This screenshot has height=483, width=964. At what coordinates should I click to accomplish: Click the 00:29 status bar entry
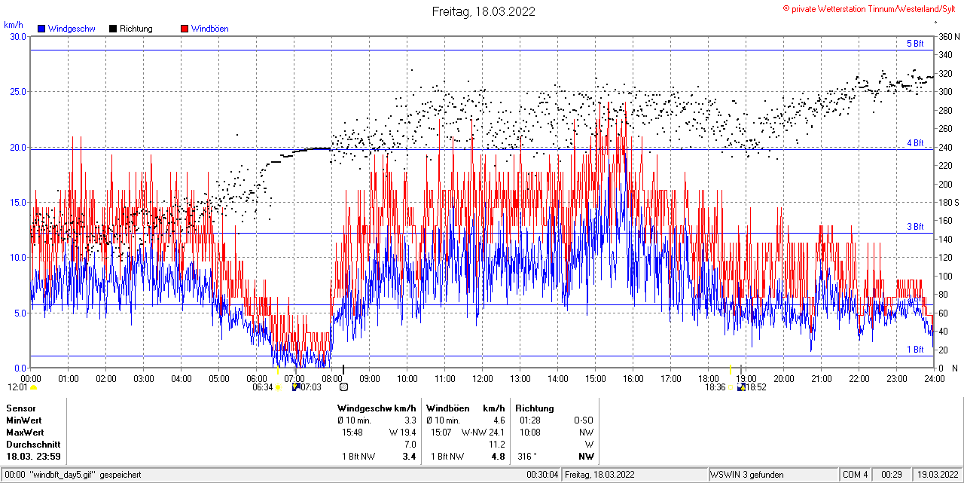pyautogui.click(x=892, y=475)
